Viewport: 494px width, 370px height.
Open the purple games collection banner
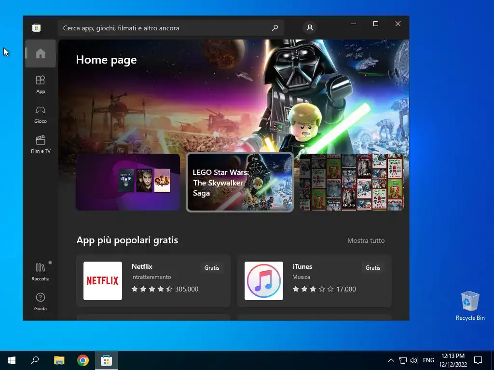click(x=128, y=182)
